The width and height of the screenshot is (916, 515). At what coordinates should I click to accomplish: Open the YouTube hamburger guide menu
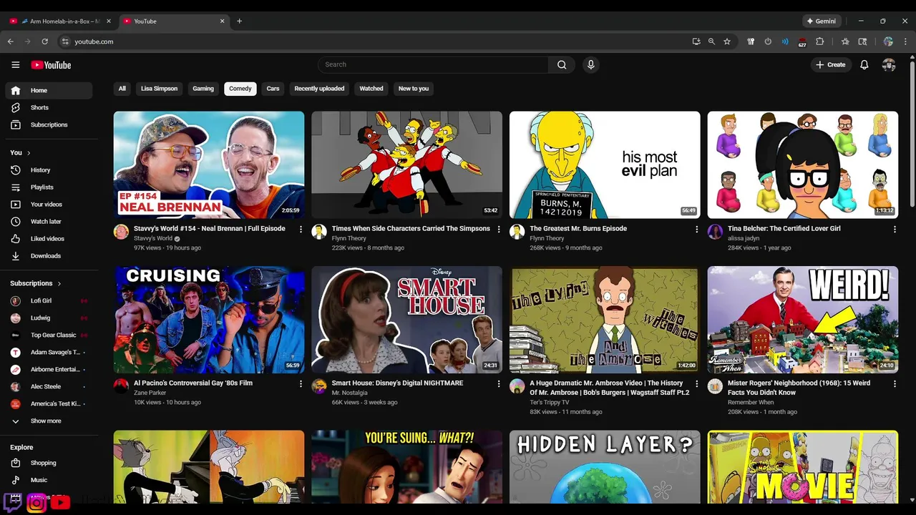(15, 65)
